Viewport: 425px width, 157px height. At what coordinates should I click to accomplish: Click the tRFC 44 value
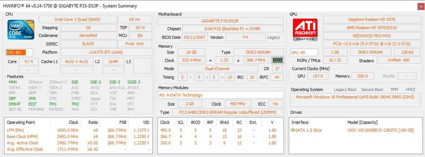click(277, 78)
